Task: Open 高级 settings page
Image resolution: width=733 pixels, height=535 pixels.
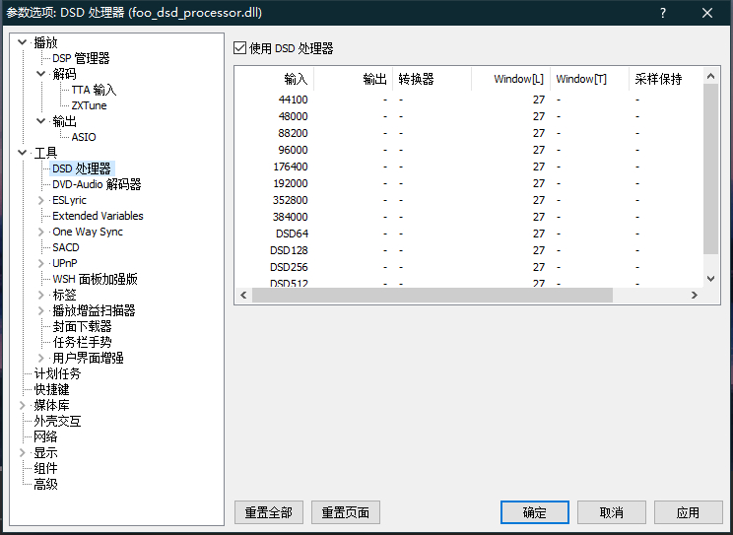Action: click(45, 484)
